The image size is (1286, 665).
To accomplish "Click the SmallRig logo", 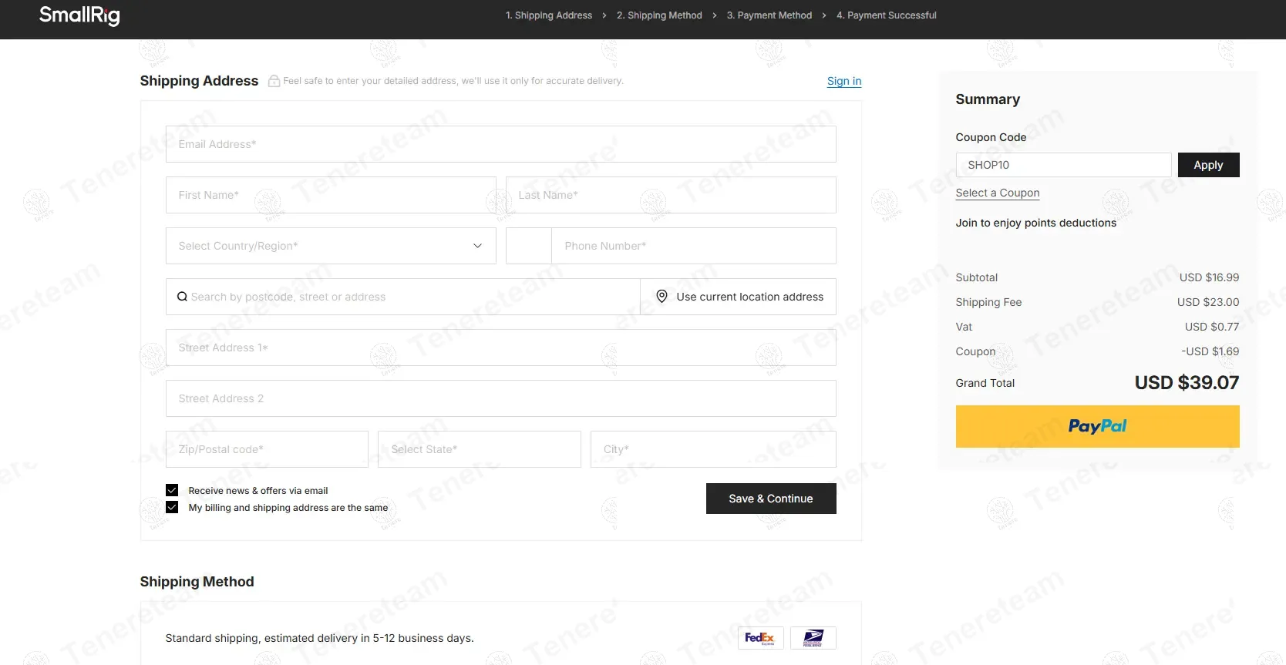I will tap(79, 15).
